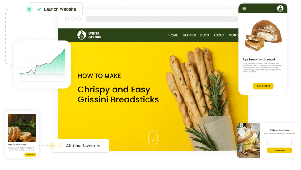The width and height of the screenshot is (301, 170).
Task: Click the green checkmark next to Launch Website
Action: [x=39, y=9]
